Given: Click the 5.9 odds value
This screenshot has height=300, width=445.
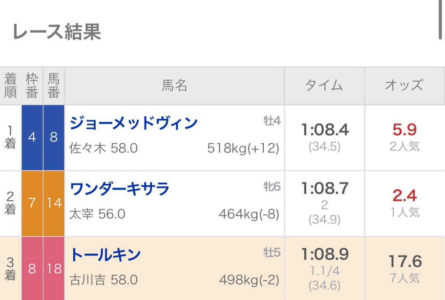Looking at the screenshot, I should [x=405, y=130].
